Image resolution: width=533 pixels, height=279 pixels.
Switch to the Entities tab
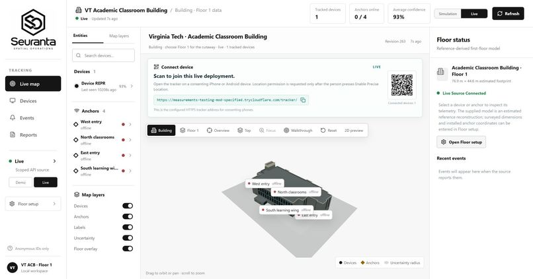pos(80,36)
